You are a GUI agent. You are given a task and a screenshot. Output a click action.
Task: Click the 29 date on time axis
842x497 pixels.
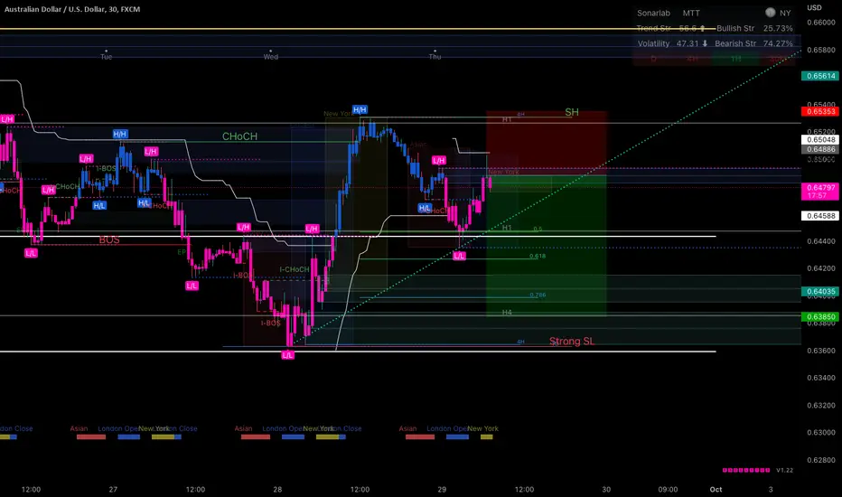(x=442, y=490)
